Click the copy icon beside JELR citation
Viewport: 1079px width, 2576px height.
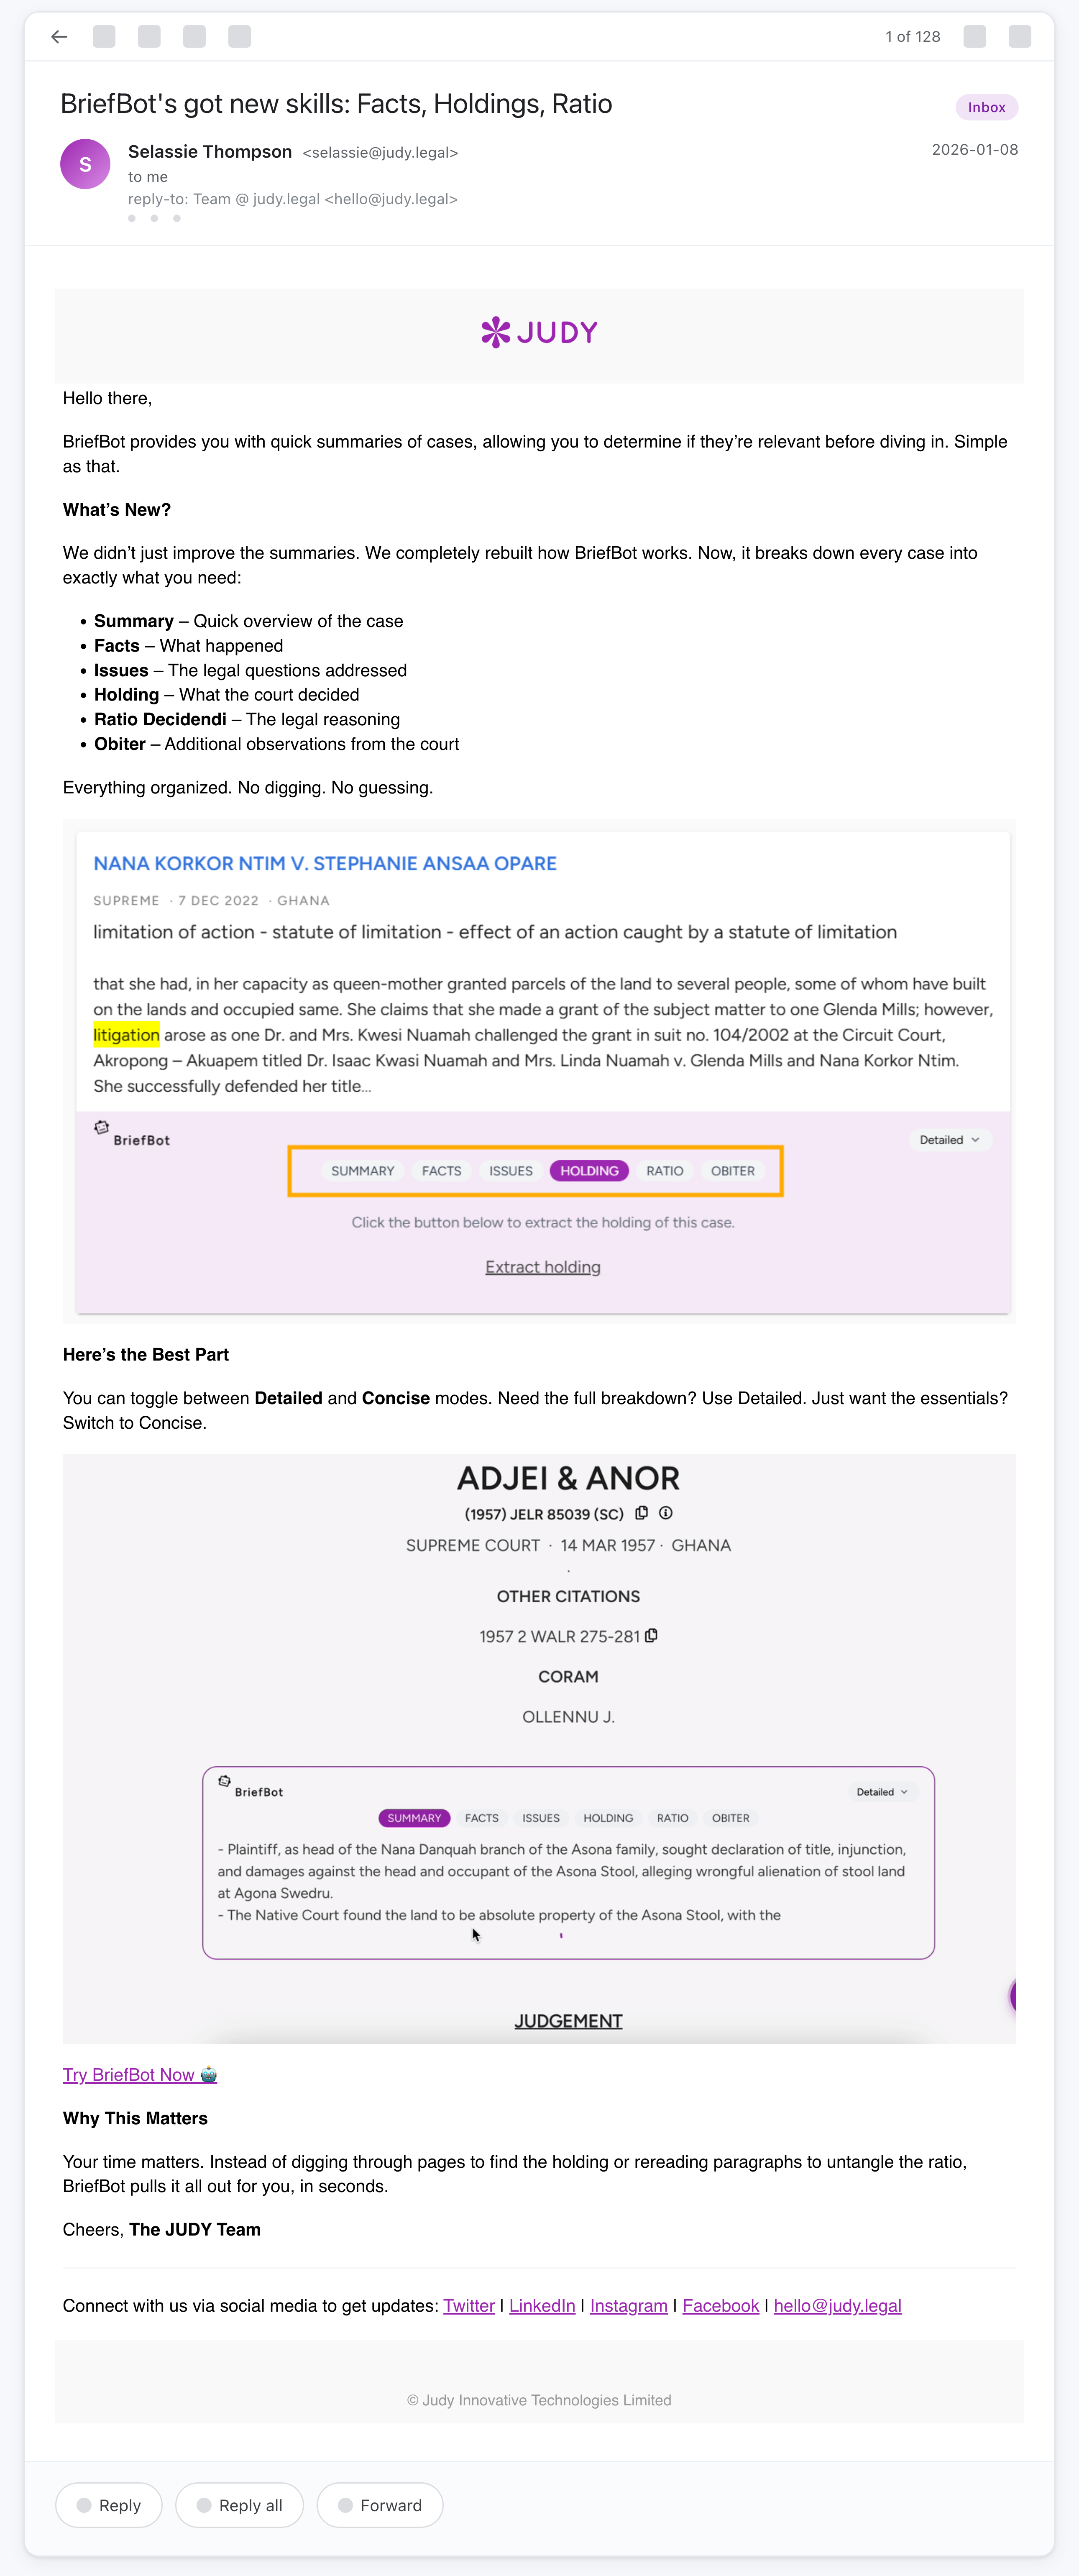click(642, 1513)
